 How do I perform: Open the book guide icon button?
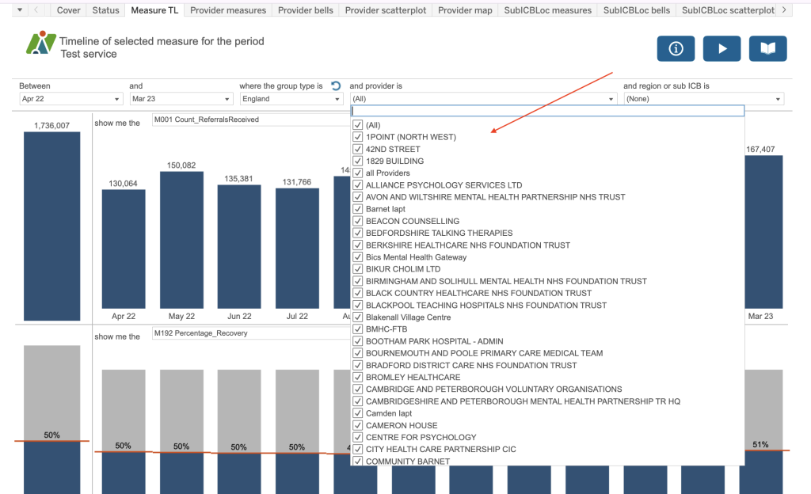(767, 48)
